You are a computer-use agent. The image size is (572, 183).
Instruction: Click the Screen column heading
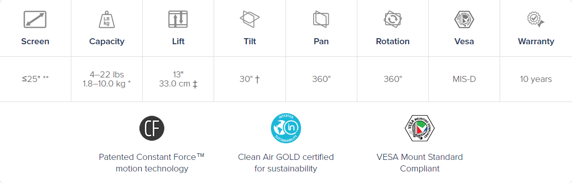pyautogui.click(x=35, y=42)
